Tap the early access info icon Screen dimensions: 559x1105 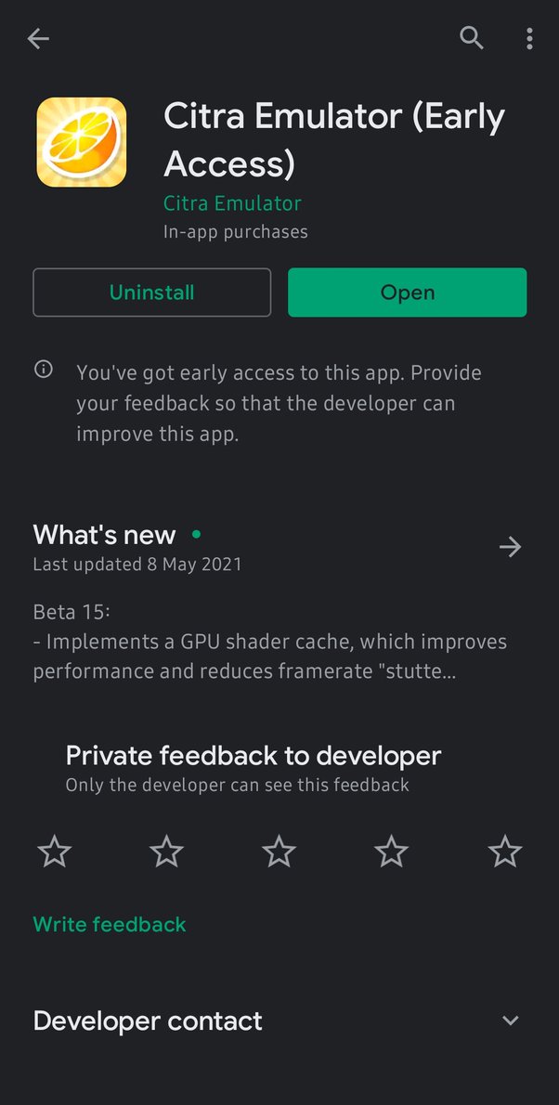tap(43, 369)
